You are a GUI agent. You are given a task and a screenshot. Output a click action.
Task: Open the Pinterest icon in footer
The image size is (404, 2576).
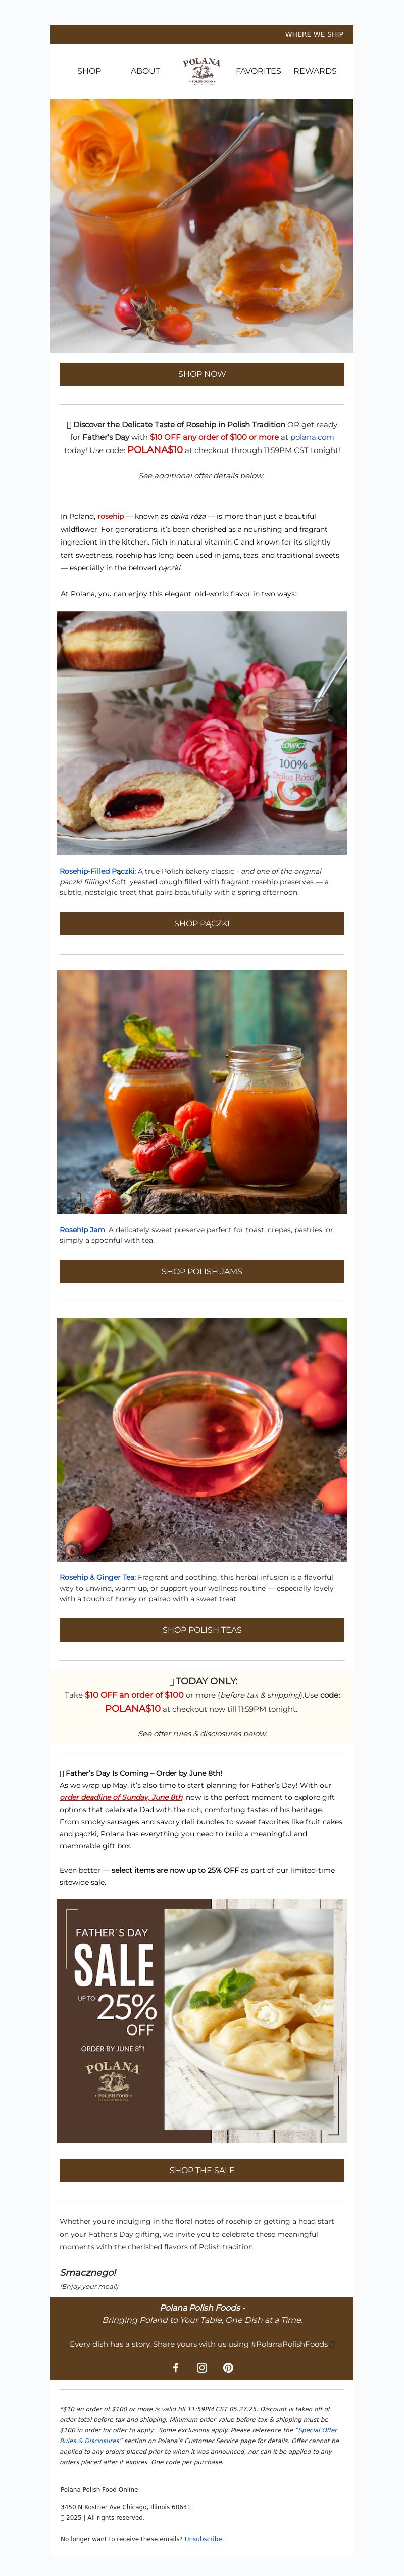pos(228,2367)
